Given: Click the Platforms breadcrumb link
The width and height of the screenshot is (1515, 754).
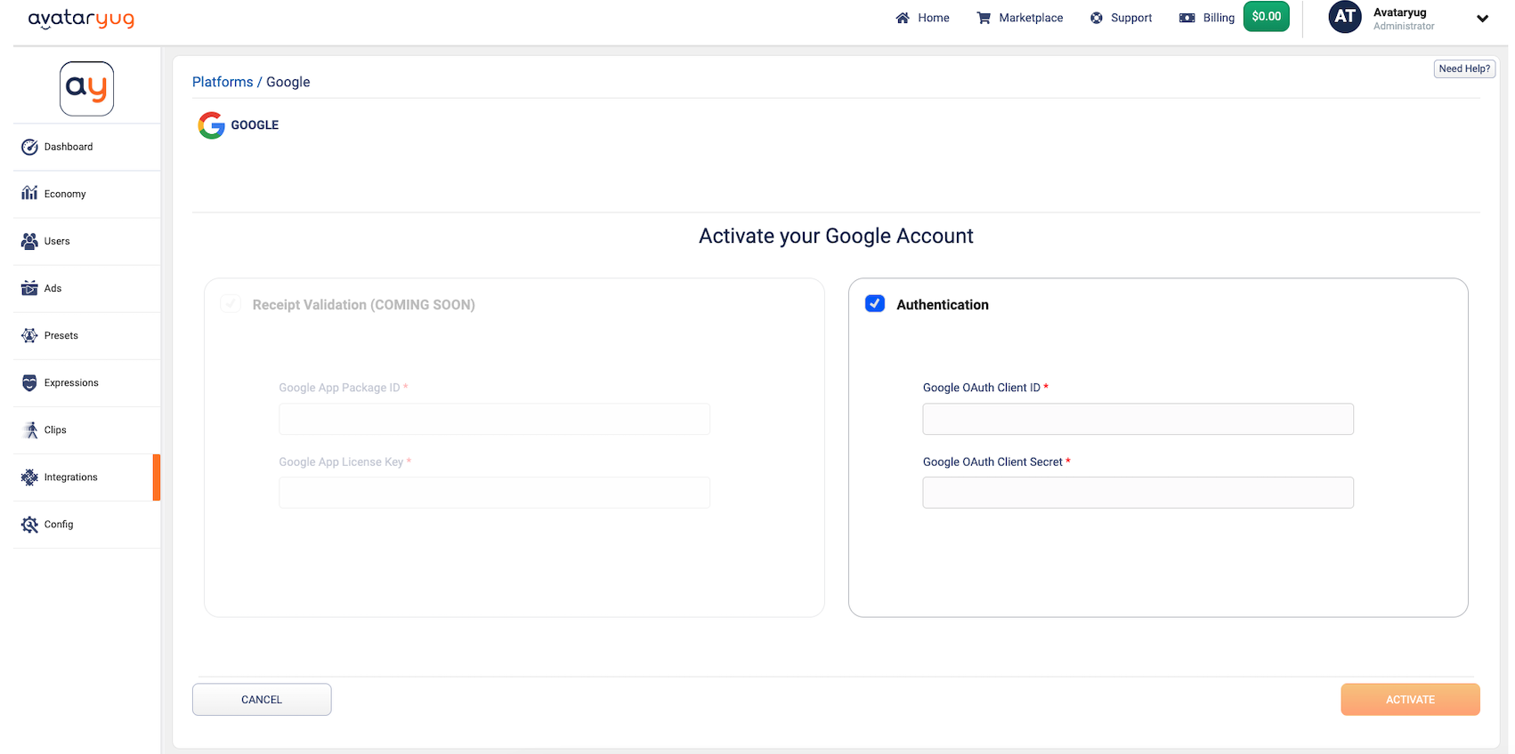Looking at the screenshot, I should coord(223,82).
